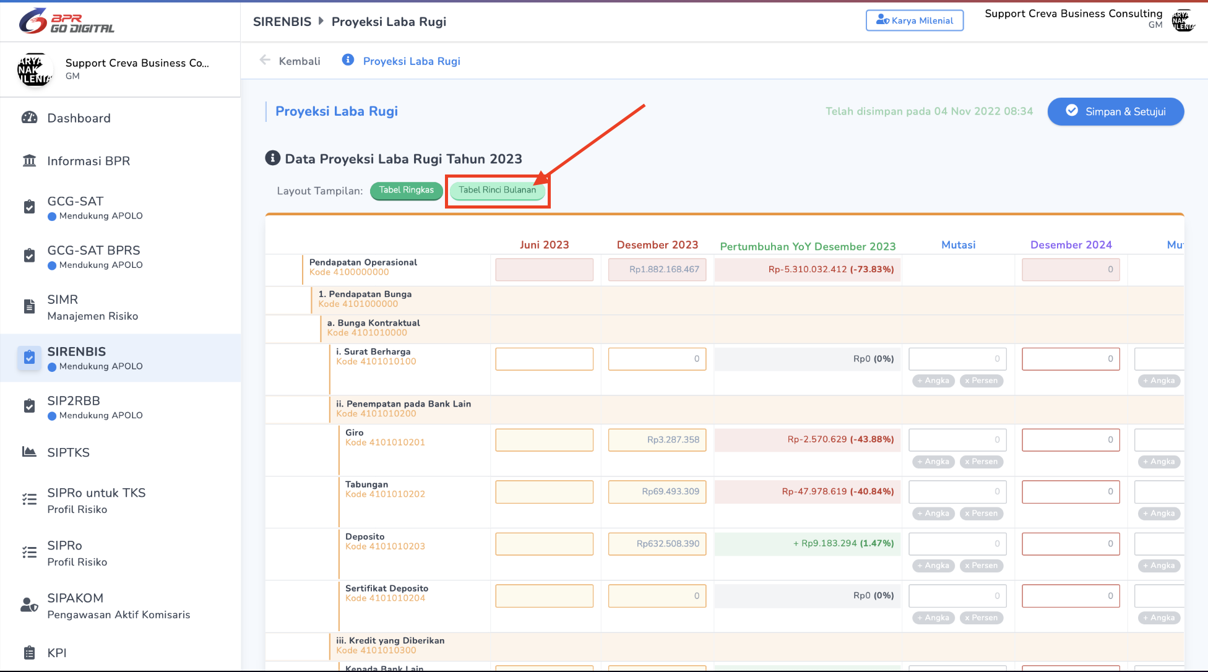This screenshot has width=1208, height=672.
Task: Click the profile avatar in the top right corner
Action: 1183,21
